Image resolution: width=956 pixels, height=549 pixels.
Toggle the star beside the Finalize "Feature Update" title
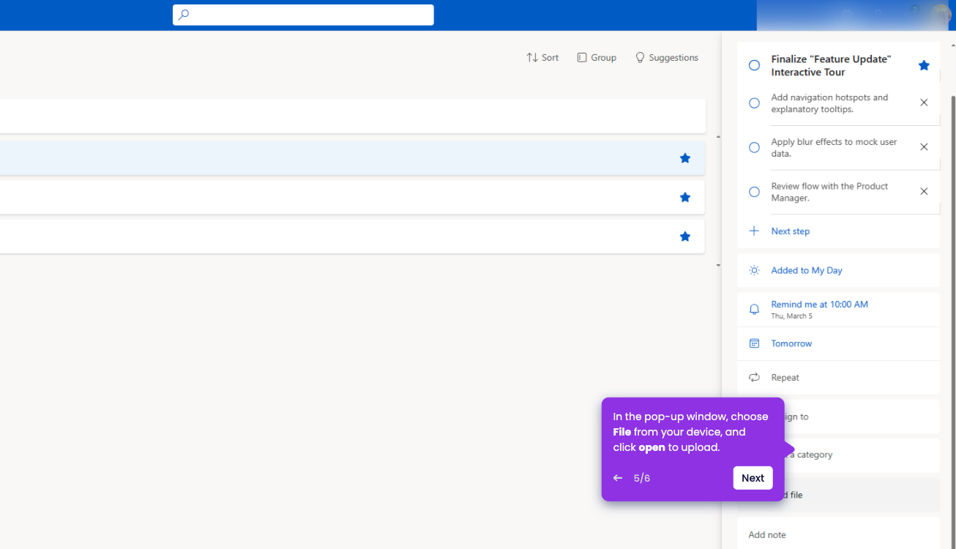click(x=924, y=66)
